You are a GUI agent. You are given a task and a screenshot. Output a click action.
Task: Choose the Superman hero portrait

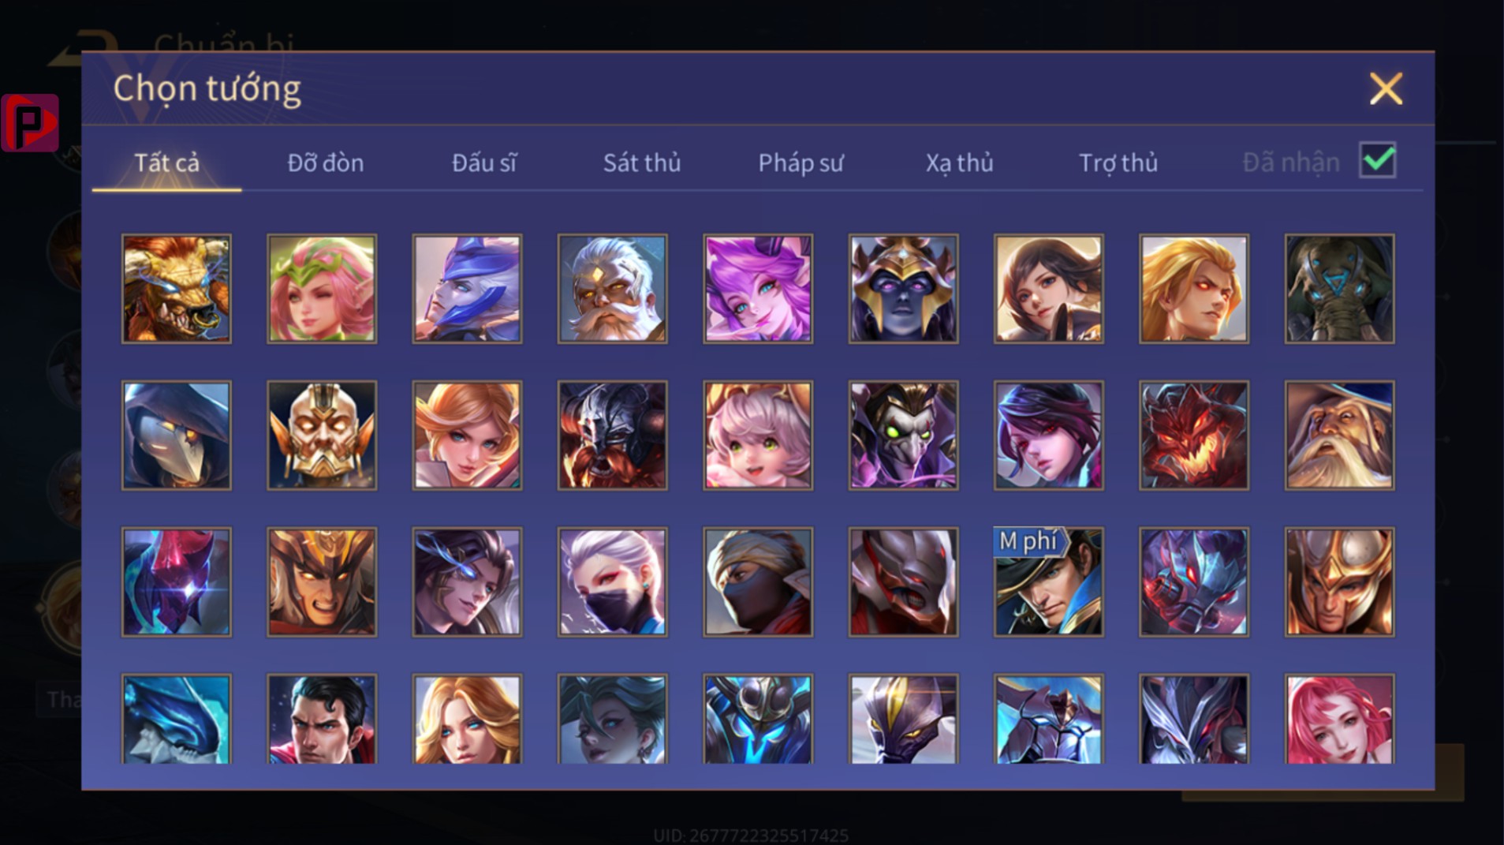click(x=322, y=719)
